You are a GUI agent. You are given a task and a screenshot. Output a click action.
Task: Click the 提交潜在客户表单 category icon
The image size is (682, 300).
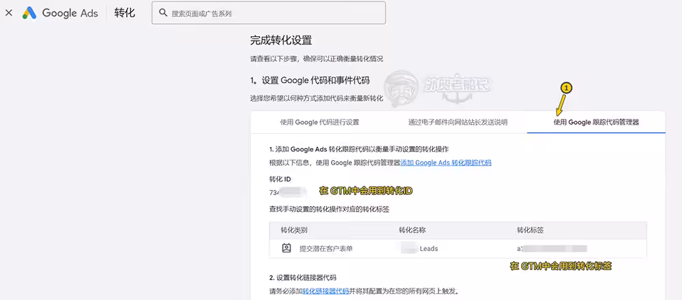[x=286, y=249]
